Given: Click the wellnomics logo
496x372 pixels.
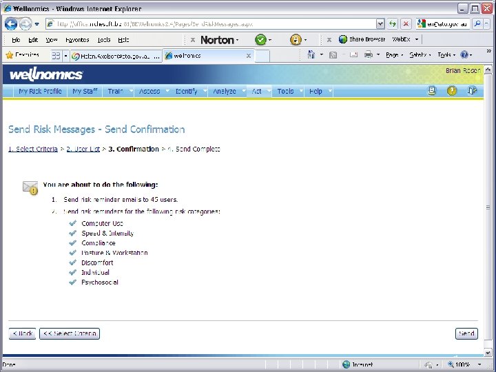Looking at the screenshot, I should 46,74.
